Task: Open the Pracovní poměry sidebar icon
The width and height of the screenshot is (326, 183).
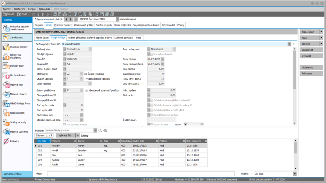Action: [7, 47]
